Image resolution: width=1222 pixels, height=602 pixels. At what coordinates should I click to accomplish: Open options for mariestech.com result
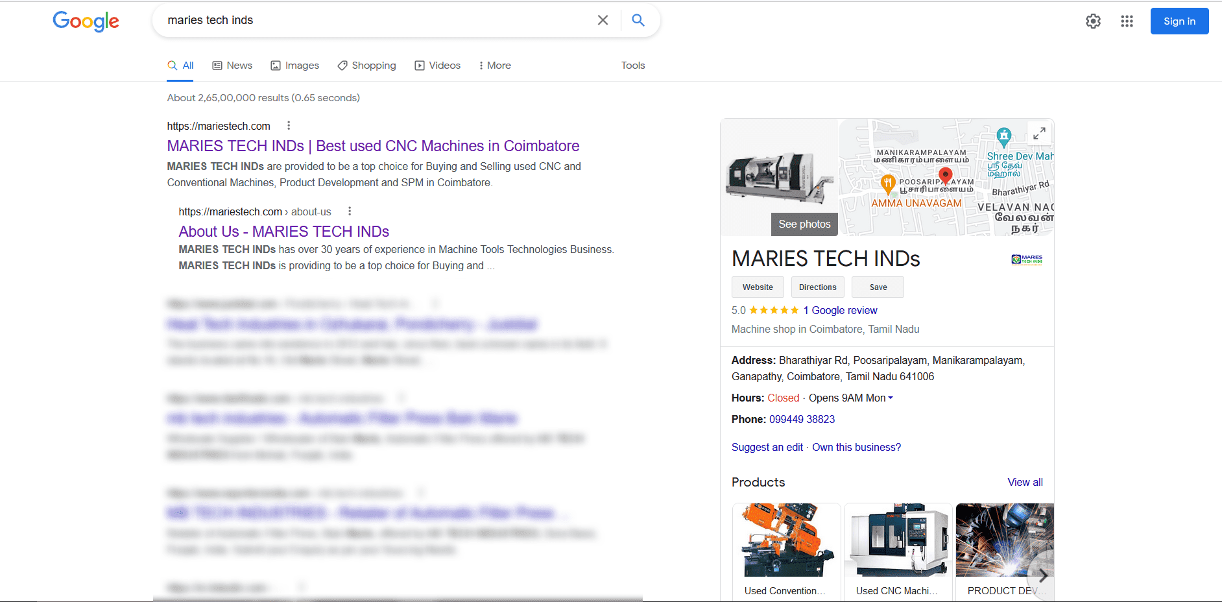click(x=289, y=126)
